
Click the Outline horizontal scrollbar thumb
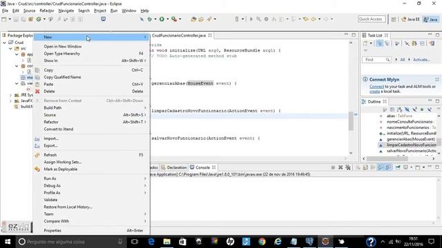387,158
